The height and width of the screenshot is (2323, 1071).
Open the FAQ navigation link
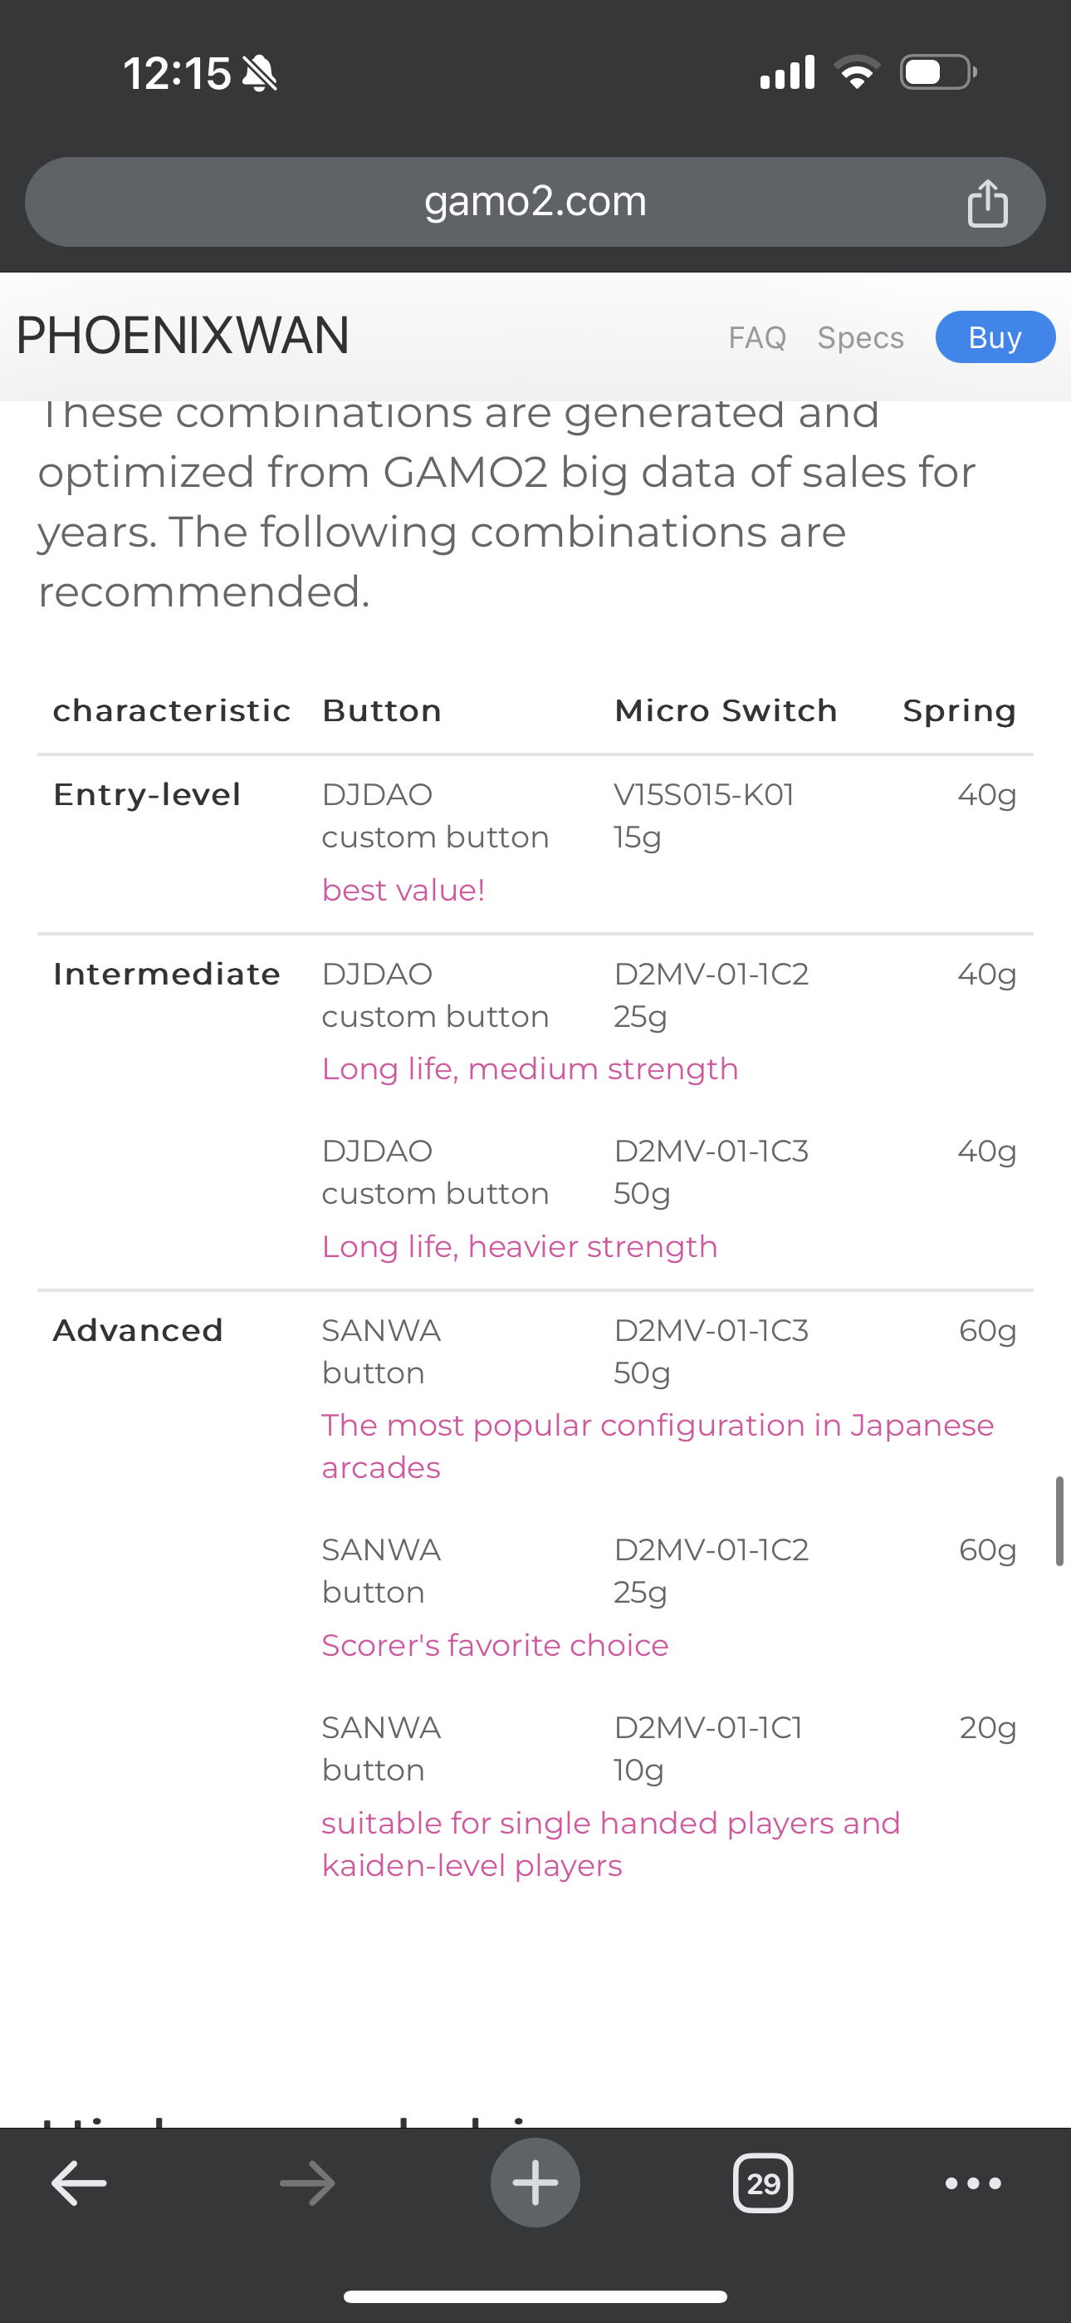[x=757, y=337]
